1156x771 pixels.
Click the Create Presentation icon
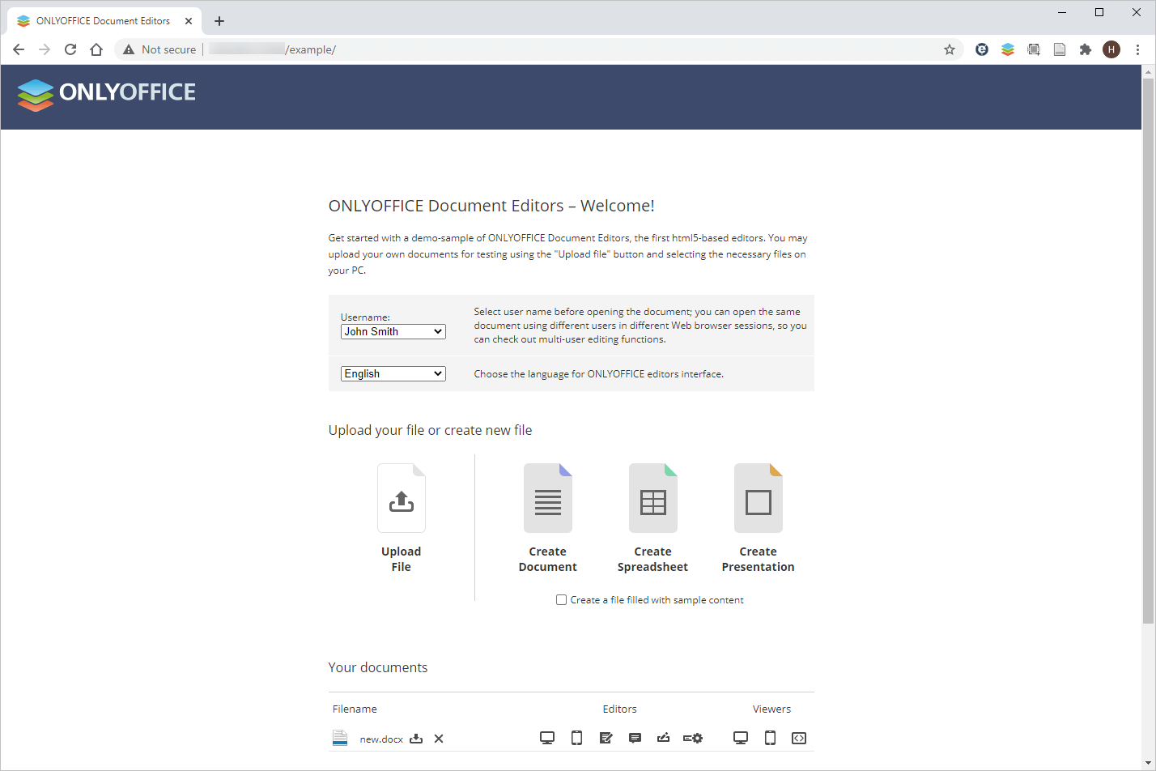[x=759, y=498]
